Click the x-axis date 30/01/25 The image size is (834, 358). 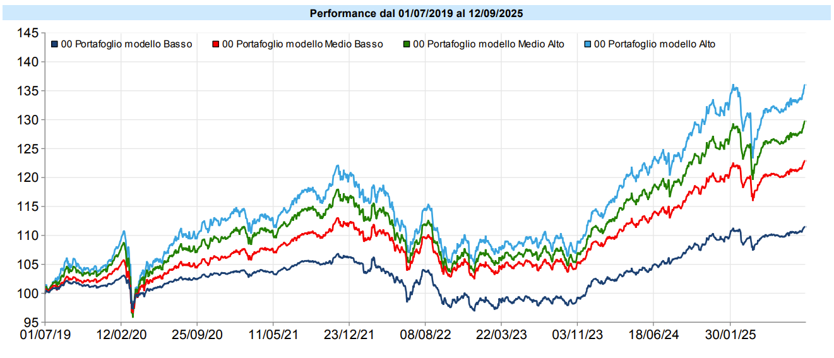[730, 335]
